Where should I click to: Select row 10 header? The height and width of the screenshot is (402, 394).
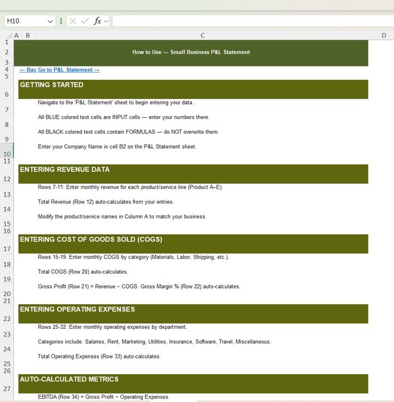pos(6,154)
